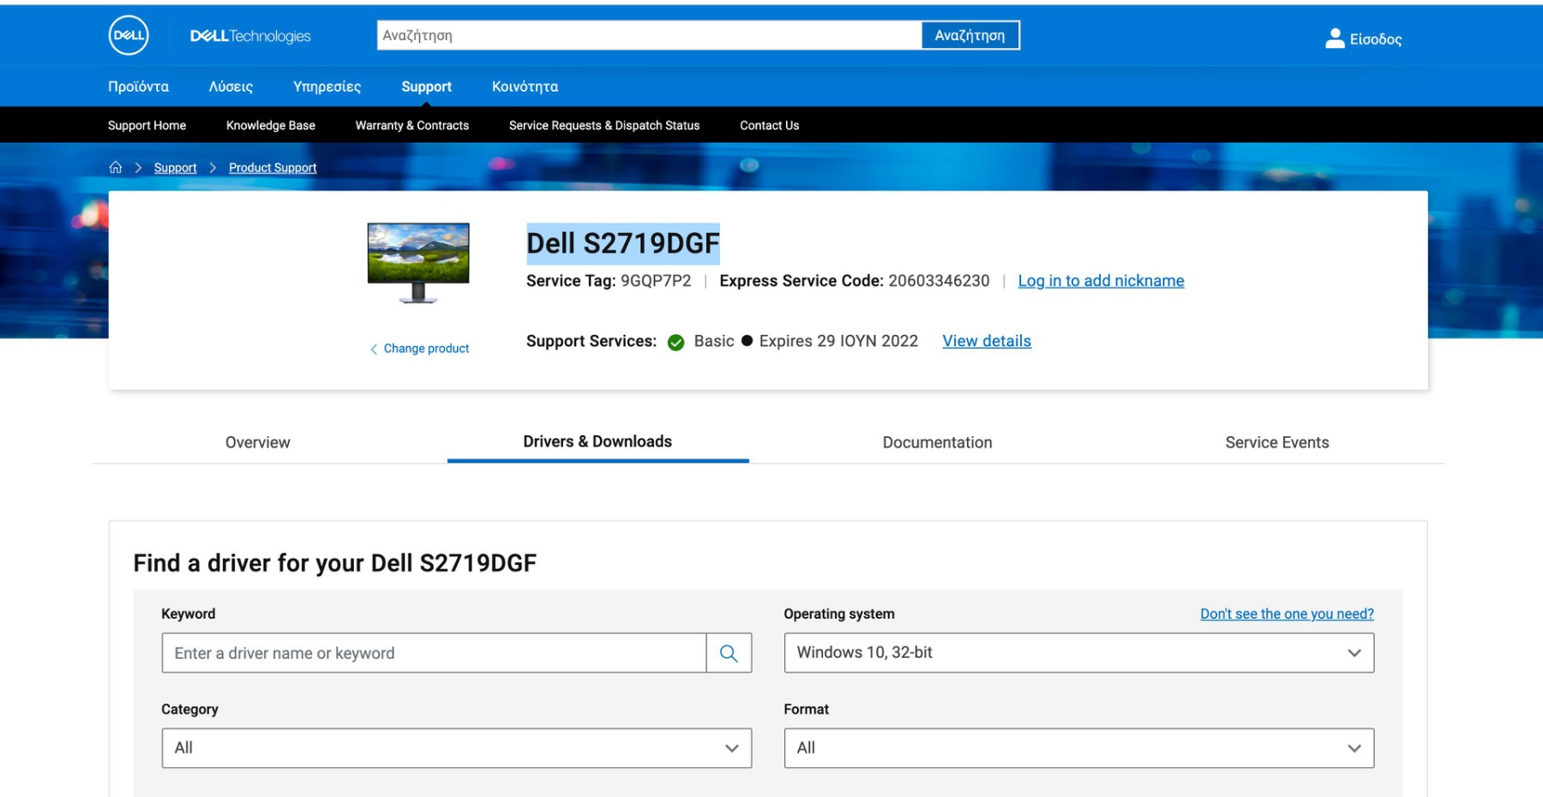Click the user profile icon beside Είσοδος
1543x797 pixels.
[x=1335, y=38]
